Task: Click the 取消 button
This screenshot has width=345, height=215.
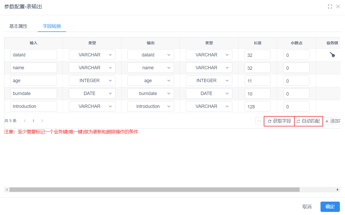Action: pos(307,207)
